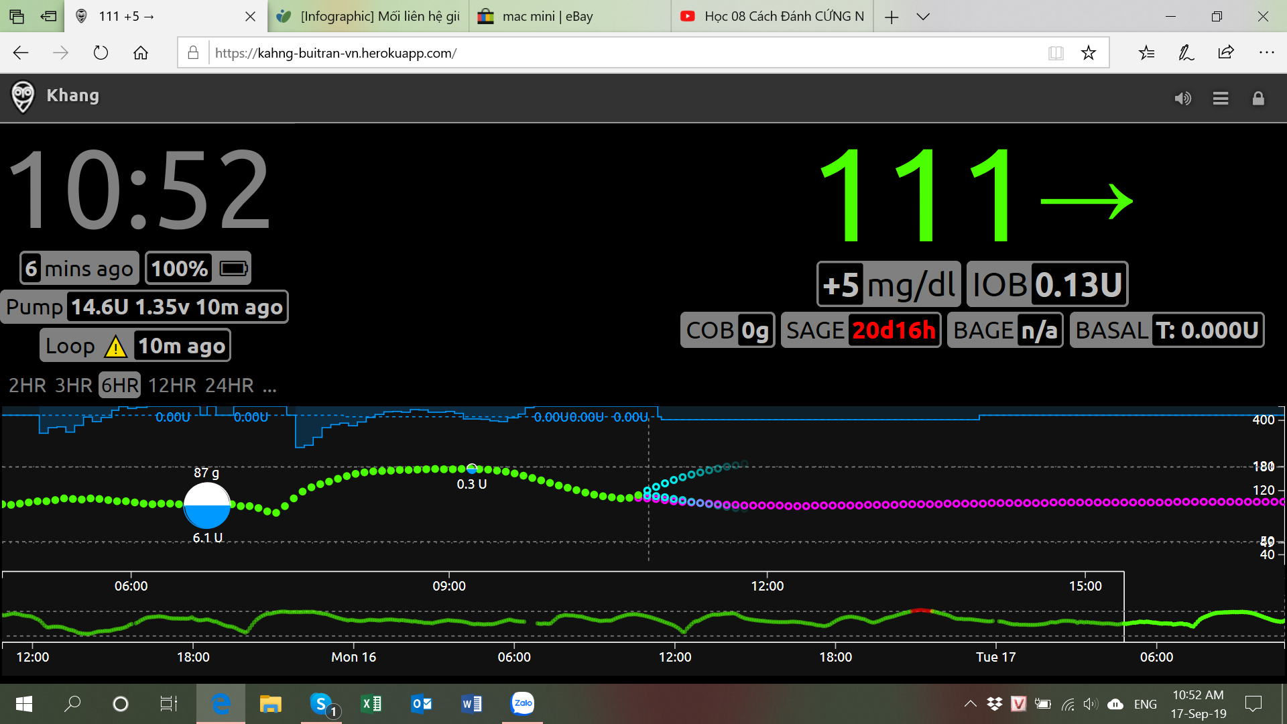The image size is (1287, 724).
Task: Open Windows taskbar search
Action: (72, 704)
